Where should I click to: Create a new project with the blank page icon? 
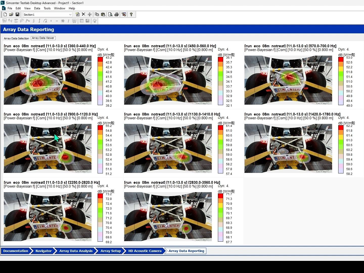tap(5, 15)
